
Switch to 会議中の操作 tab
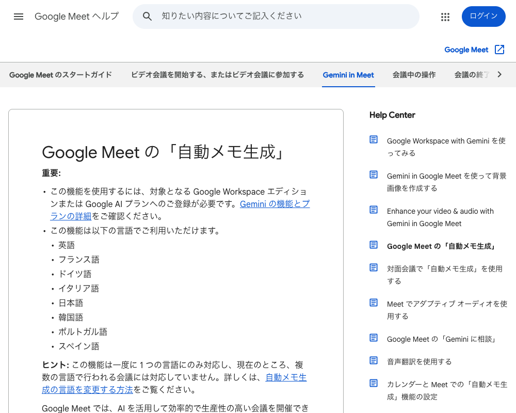414,75
